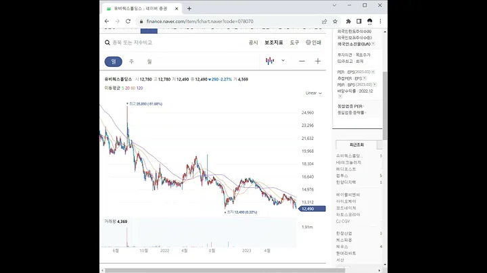This screenshot has width=487, height=273.
Task: Click the 20-day moving average label
Action: point(127,88)
